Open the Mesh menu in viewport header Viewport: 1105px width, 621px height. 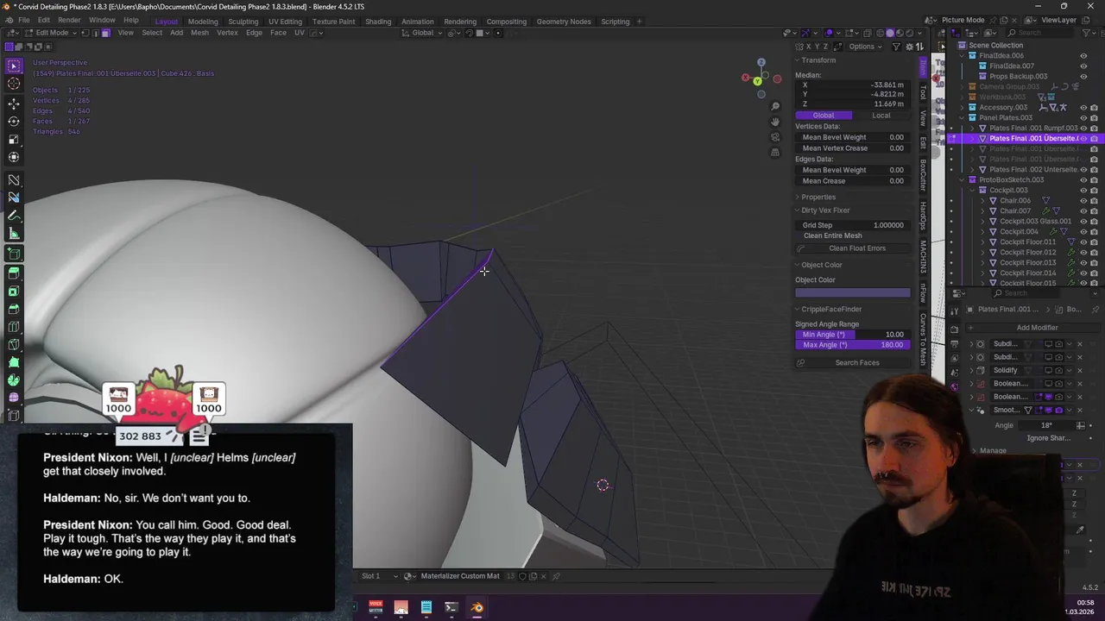coord(199,33)
